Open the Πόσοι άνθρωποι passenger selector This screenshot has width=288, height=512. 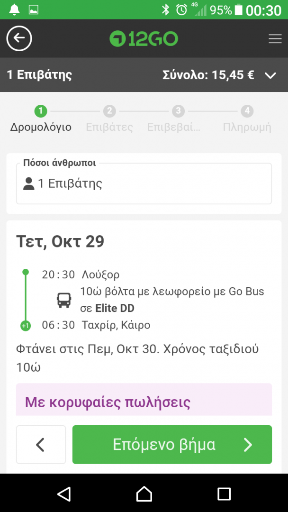pos(144,183)
